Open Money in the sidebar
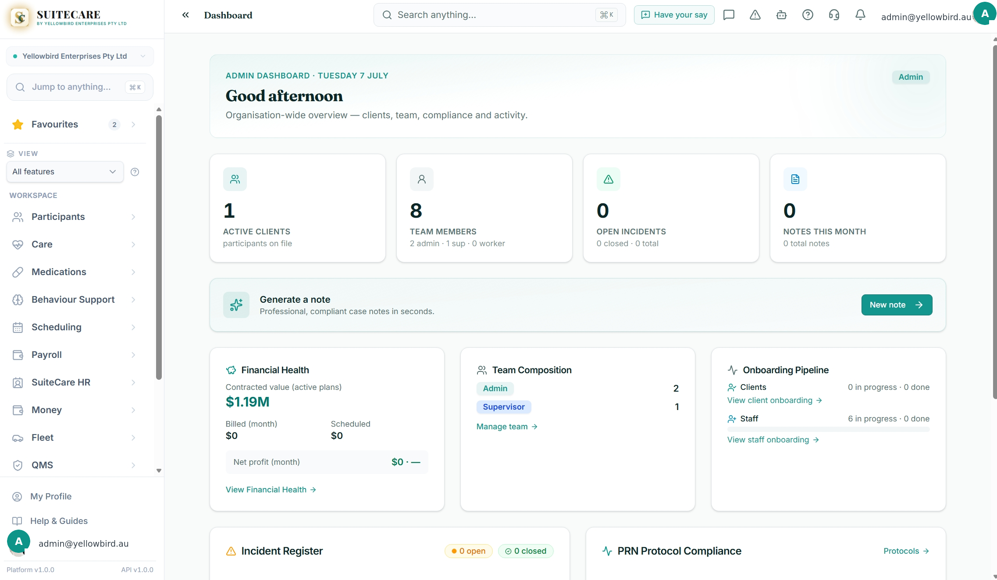 coord(75,410)
